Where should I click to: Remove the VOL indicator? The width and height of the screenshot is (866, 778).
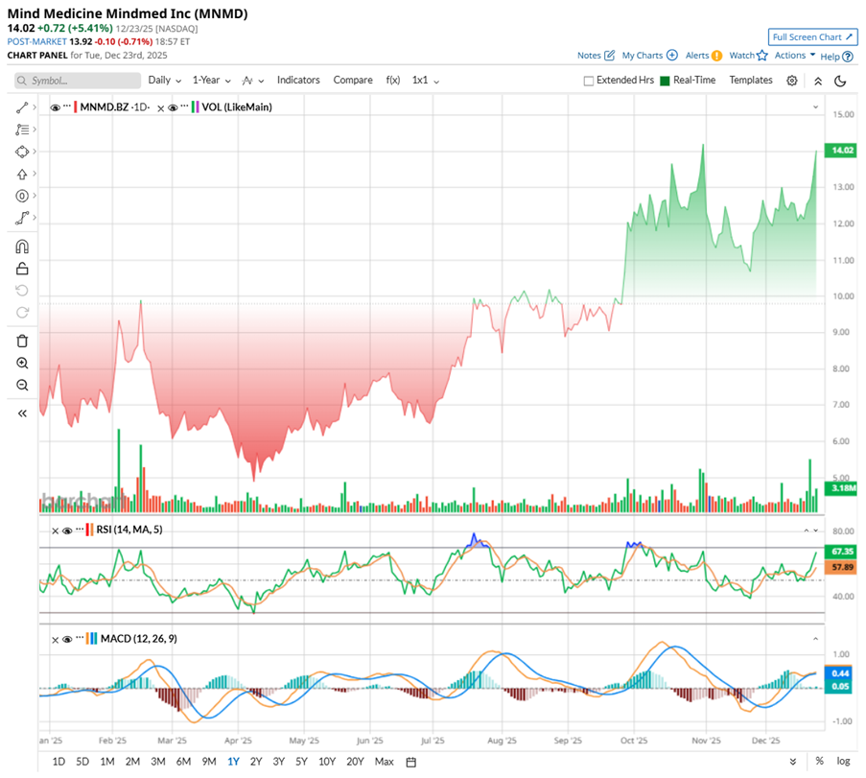[161, 108]
